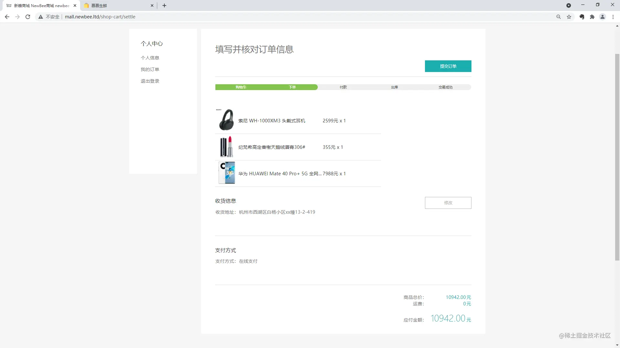Screen dimensions: 620x348
Task: Click the 纪梵希高定香榭天鹅绒唇膏306# name
Action: click(272, 147)
